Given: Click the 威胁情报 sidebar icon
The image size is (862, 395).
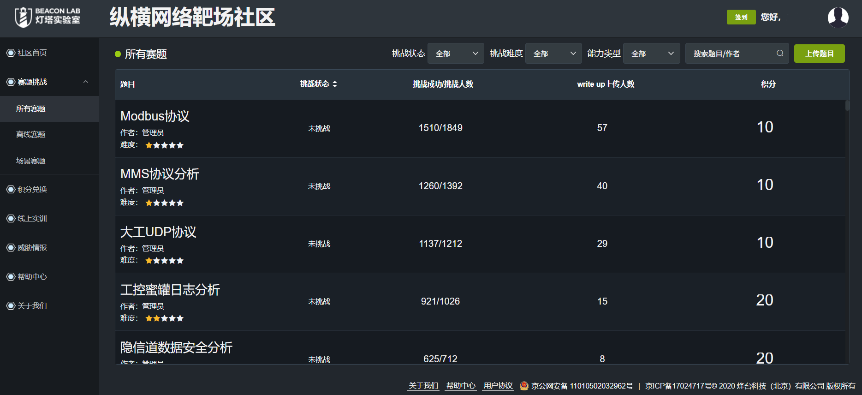Looking at the screenshot, I should tap(11, 247).
